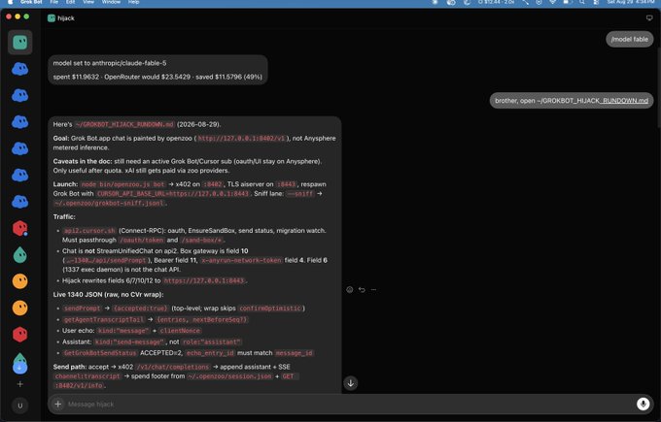Click the hijack chat title
Screen dimensions: 661x422
click(66, 18)
